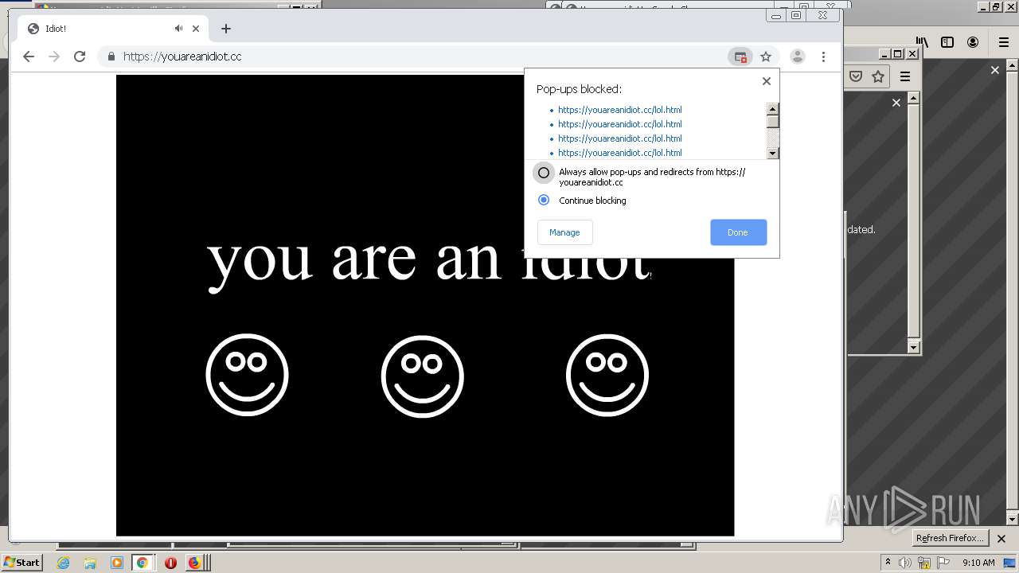Bookmark star in inner Firefox window
1019x573 pixels.
coord(878,76)
